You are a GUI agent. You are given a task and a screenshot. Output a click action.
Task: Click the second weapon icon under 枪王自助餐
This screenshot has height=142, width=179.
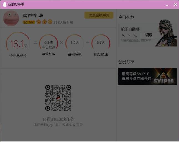(x=129, y=35)
